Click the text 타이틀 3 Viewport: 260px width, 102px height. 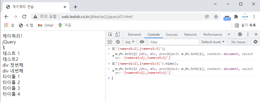[x=11, y=88]
